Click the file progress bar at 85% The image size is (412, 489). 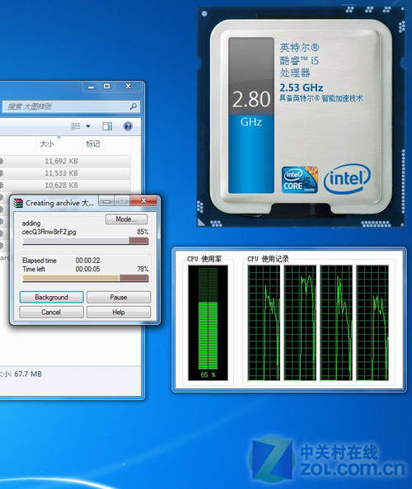(86, 241)
